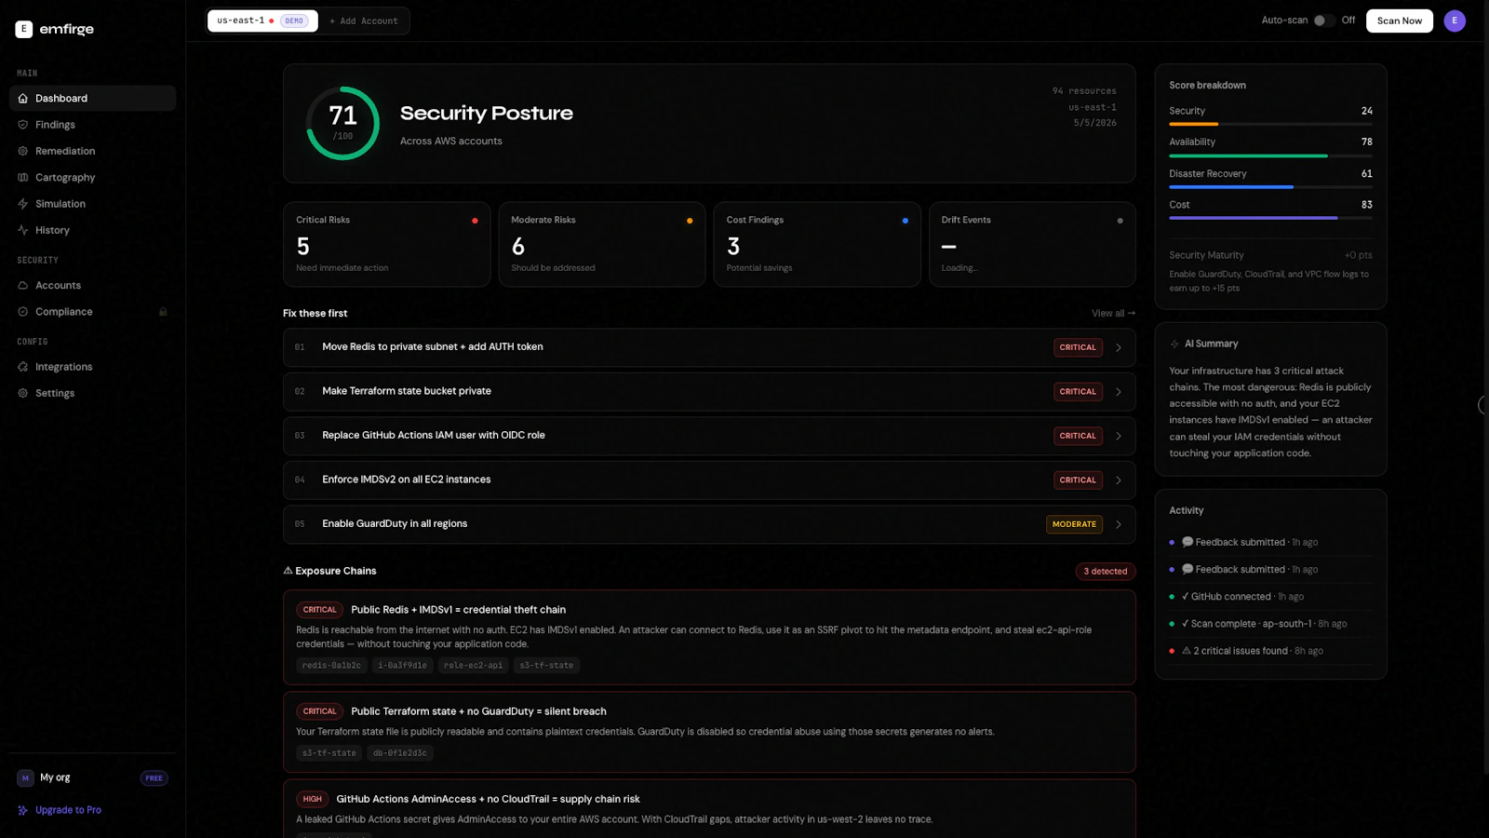This screenshot has width=1489, height=838.
Task: Click the emfirge logo icon
Action: point(24,29)
